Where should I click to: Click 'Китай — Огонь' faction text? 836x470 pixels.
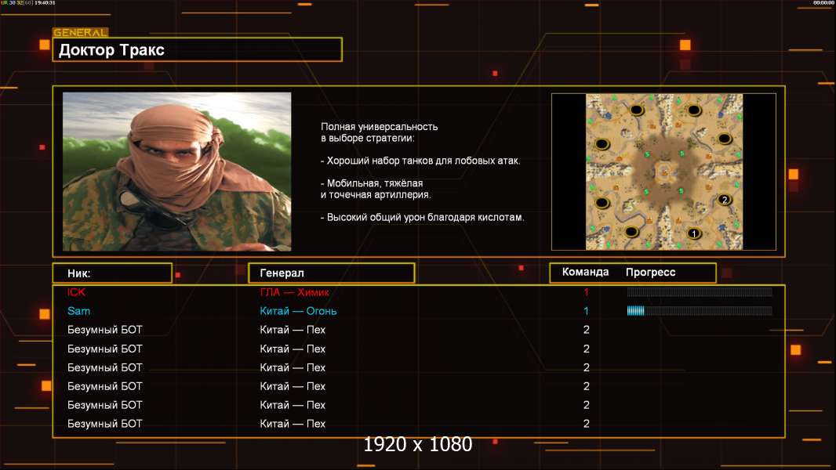pyautogui.click(x=298, y=311)
